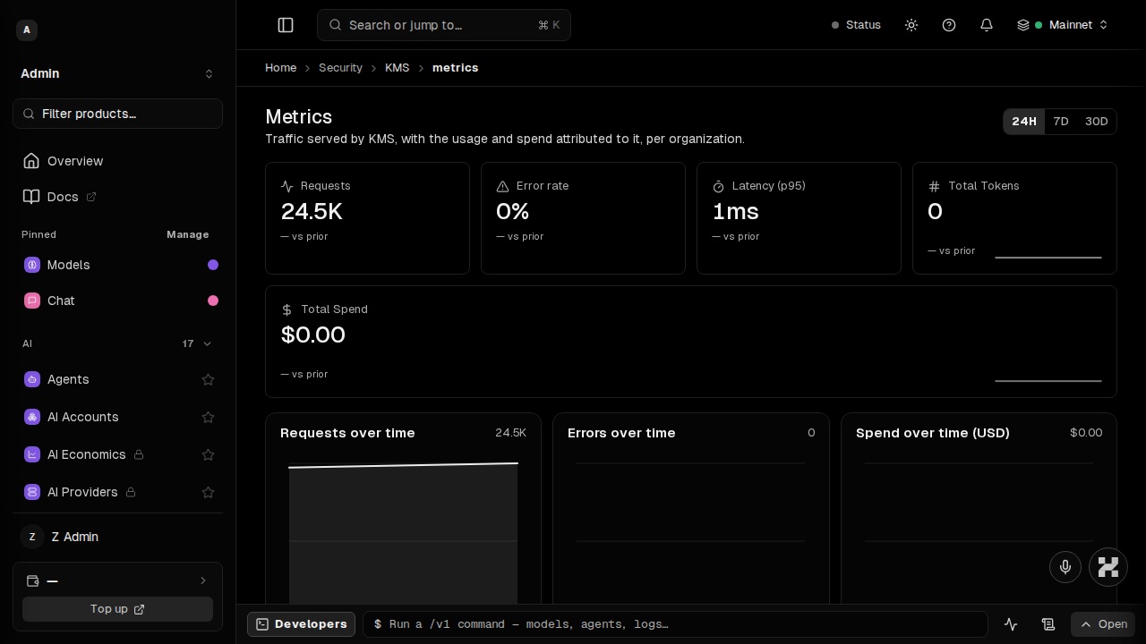The height and width of the screenshot is (644, 1146).
Task: Click the Overview home icon
Action: 31,161
